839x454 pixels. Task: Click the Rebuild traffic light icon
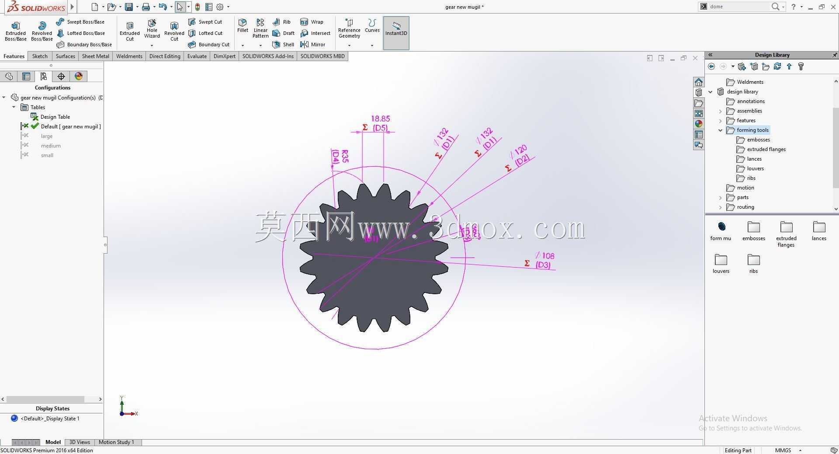tap(198, 7)
